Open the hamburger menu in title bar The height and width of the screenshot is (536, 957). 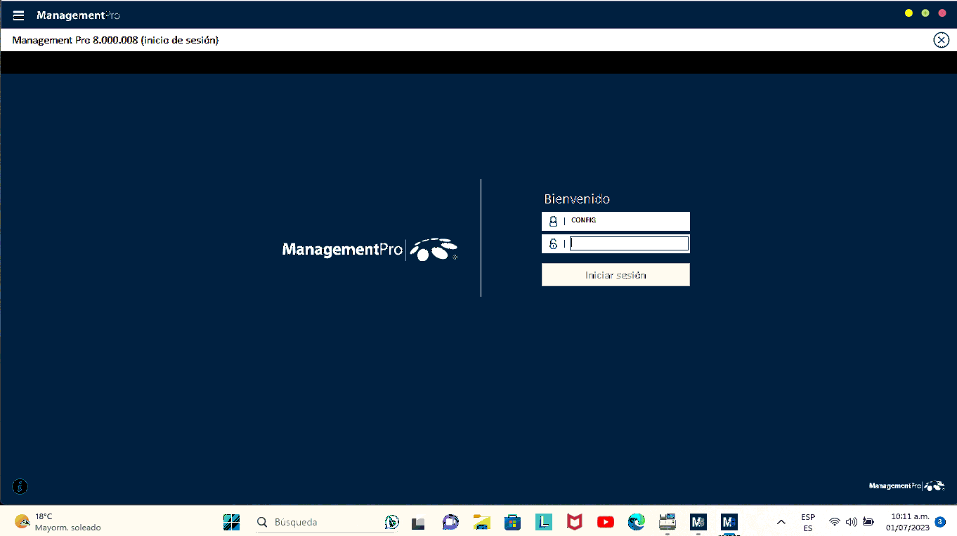coord(19,15)
